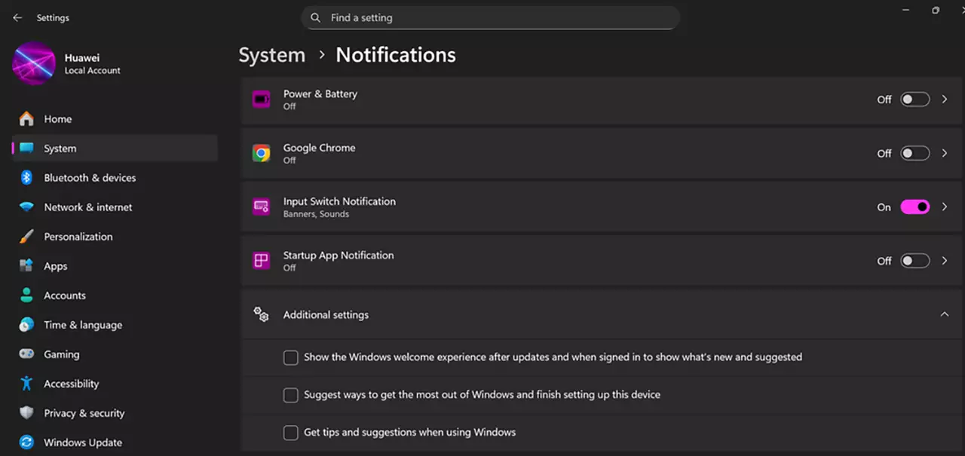Click the Startup App Notification icon

[262, 261]
